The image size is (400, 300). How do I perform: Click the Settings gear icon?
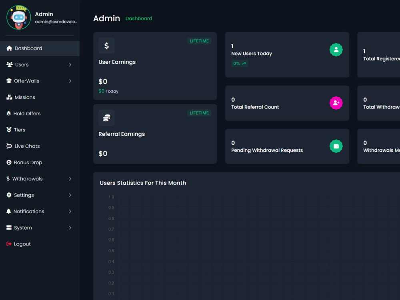9,195
